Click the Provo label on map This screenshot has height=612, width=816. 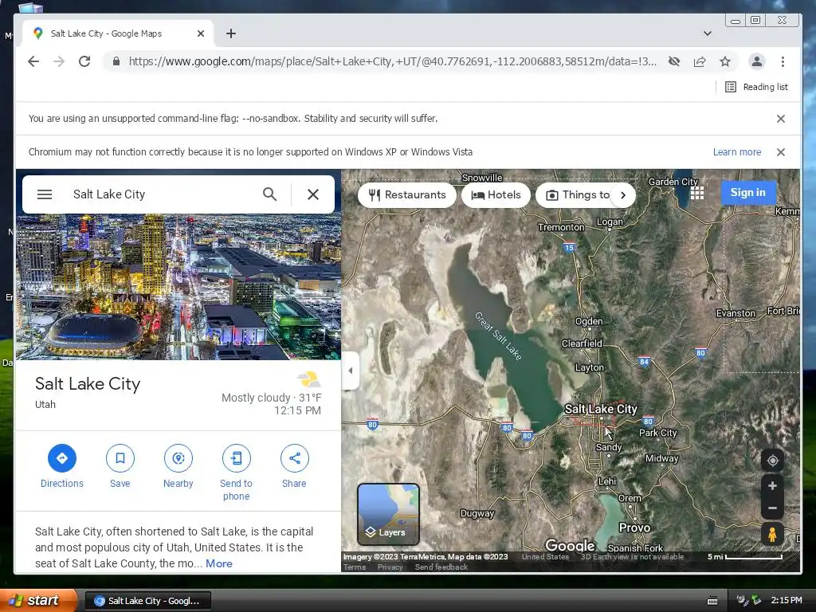pyautogui.click(x=634, y=528)
